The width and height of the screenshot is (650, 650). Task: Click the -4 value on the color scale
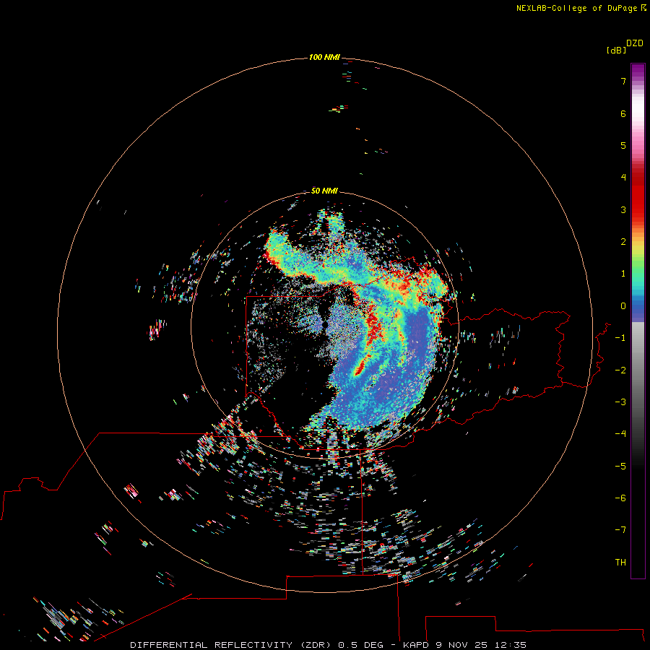(x=620, y=433)
